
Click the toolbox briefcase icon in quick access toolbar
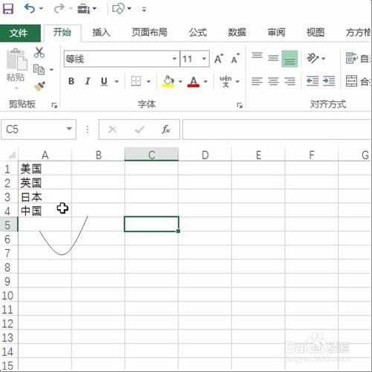pyautogui.click(x=84, y=9)
